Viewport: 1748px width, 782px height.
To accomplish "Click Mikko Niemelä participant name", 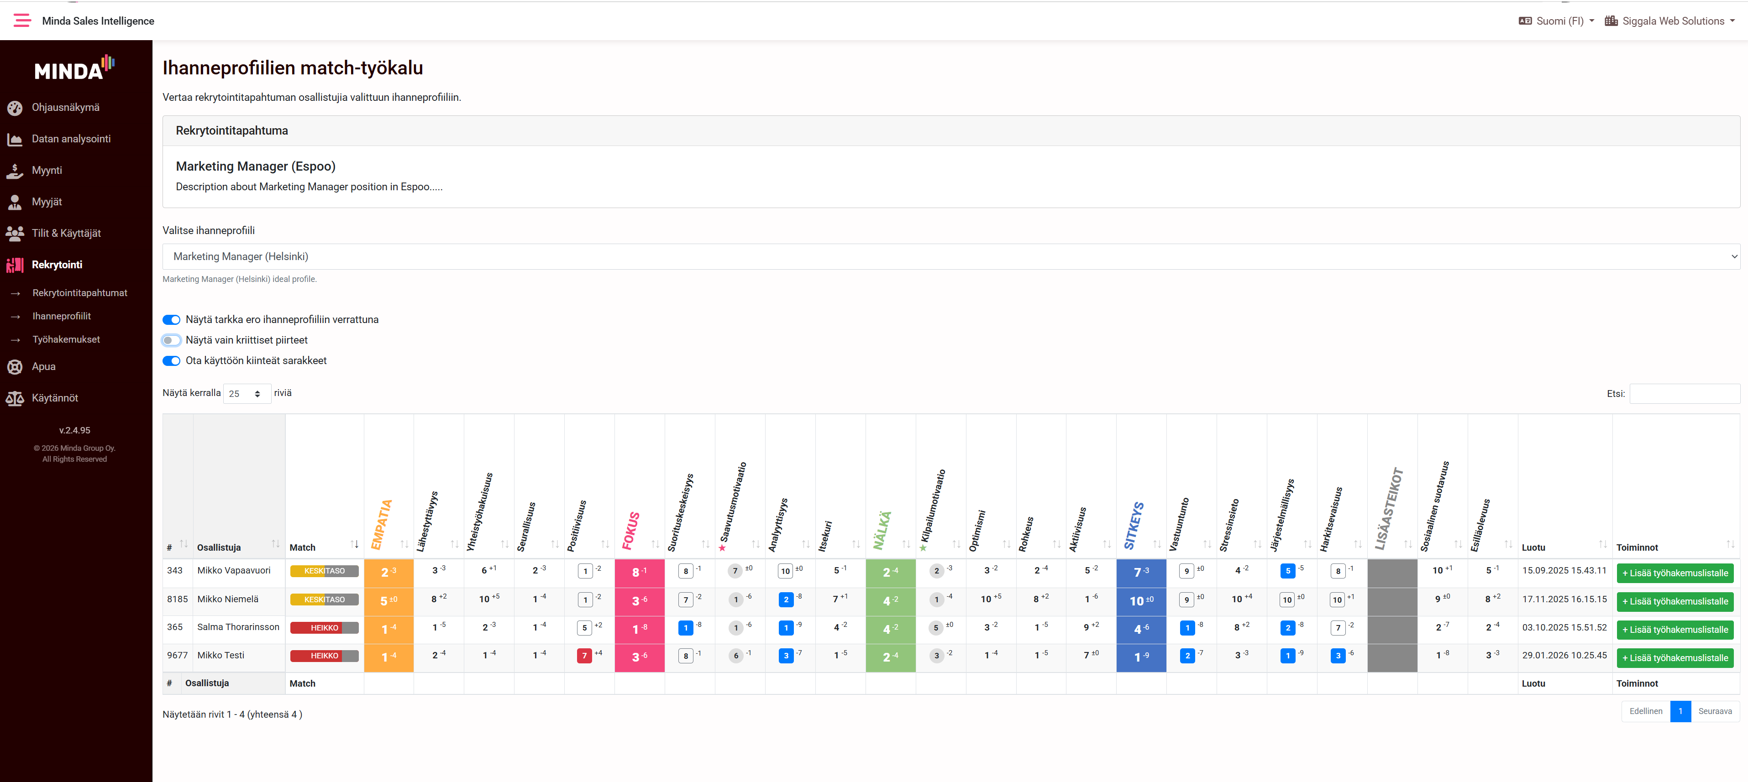I will click(x=228, y=599).
